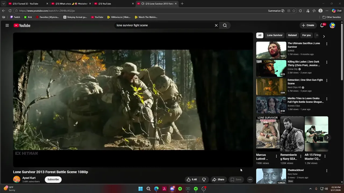Go back with the browser back arrow
This screenshot has height=193, width=344.
pos(3,11)
